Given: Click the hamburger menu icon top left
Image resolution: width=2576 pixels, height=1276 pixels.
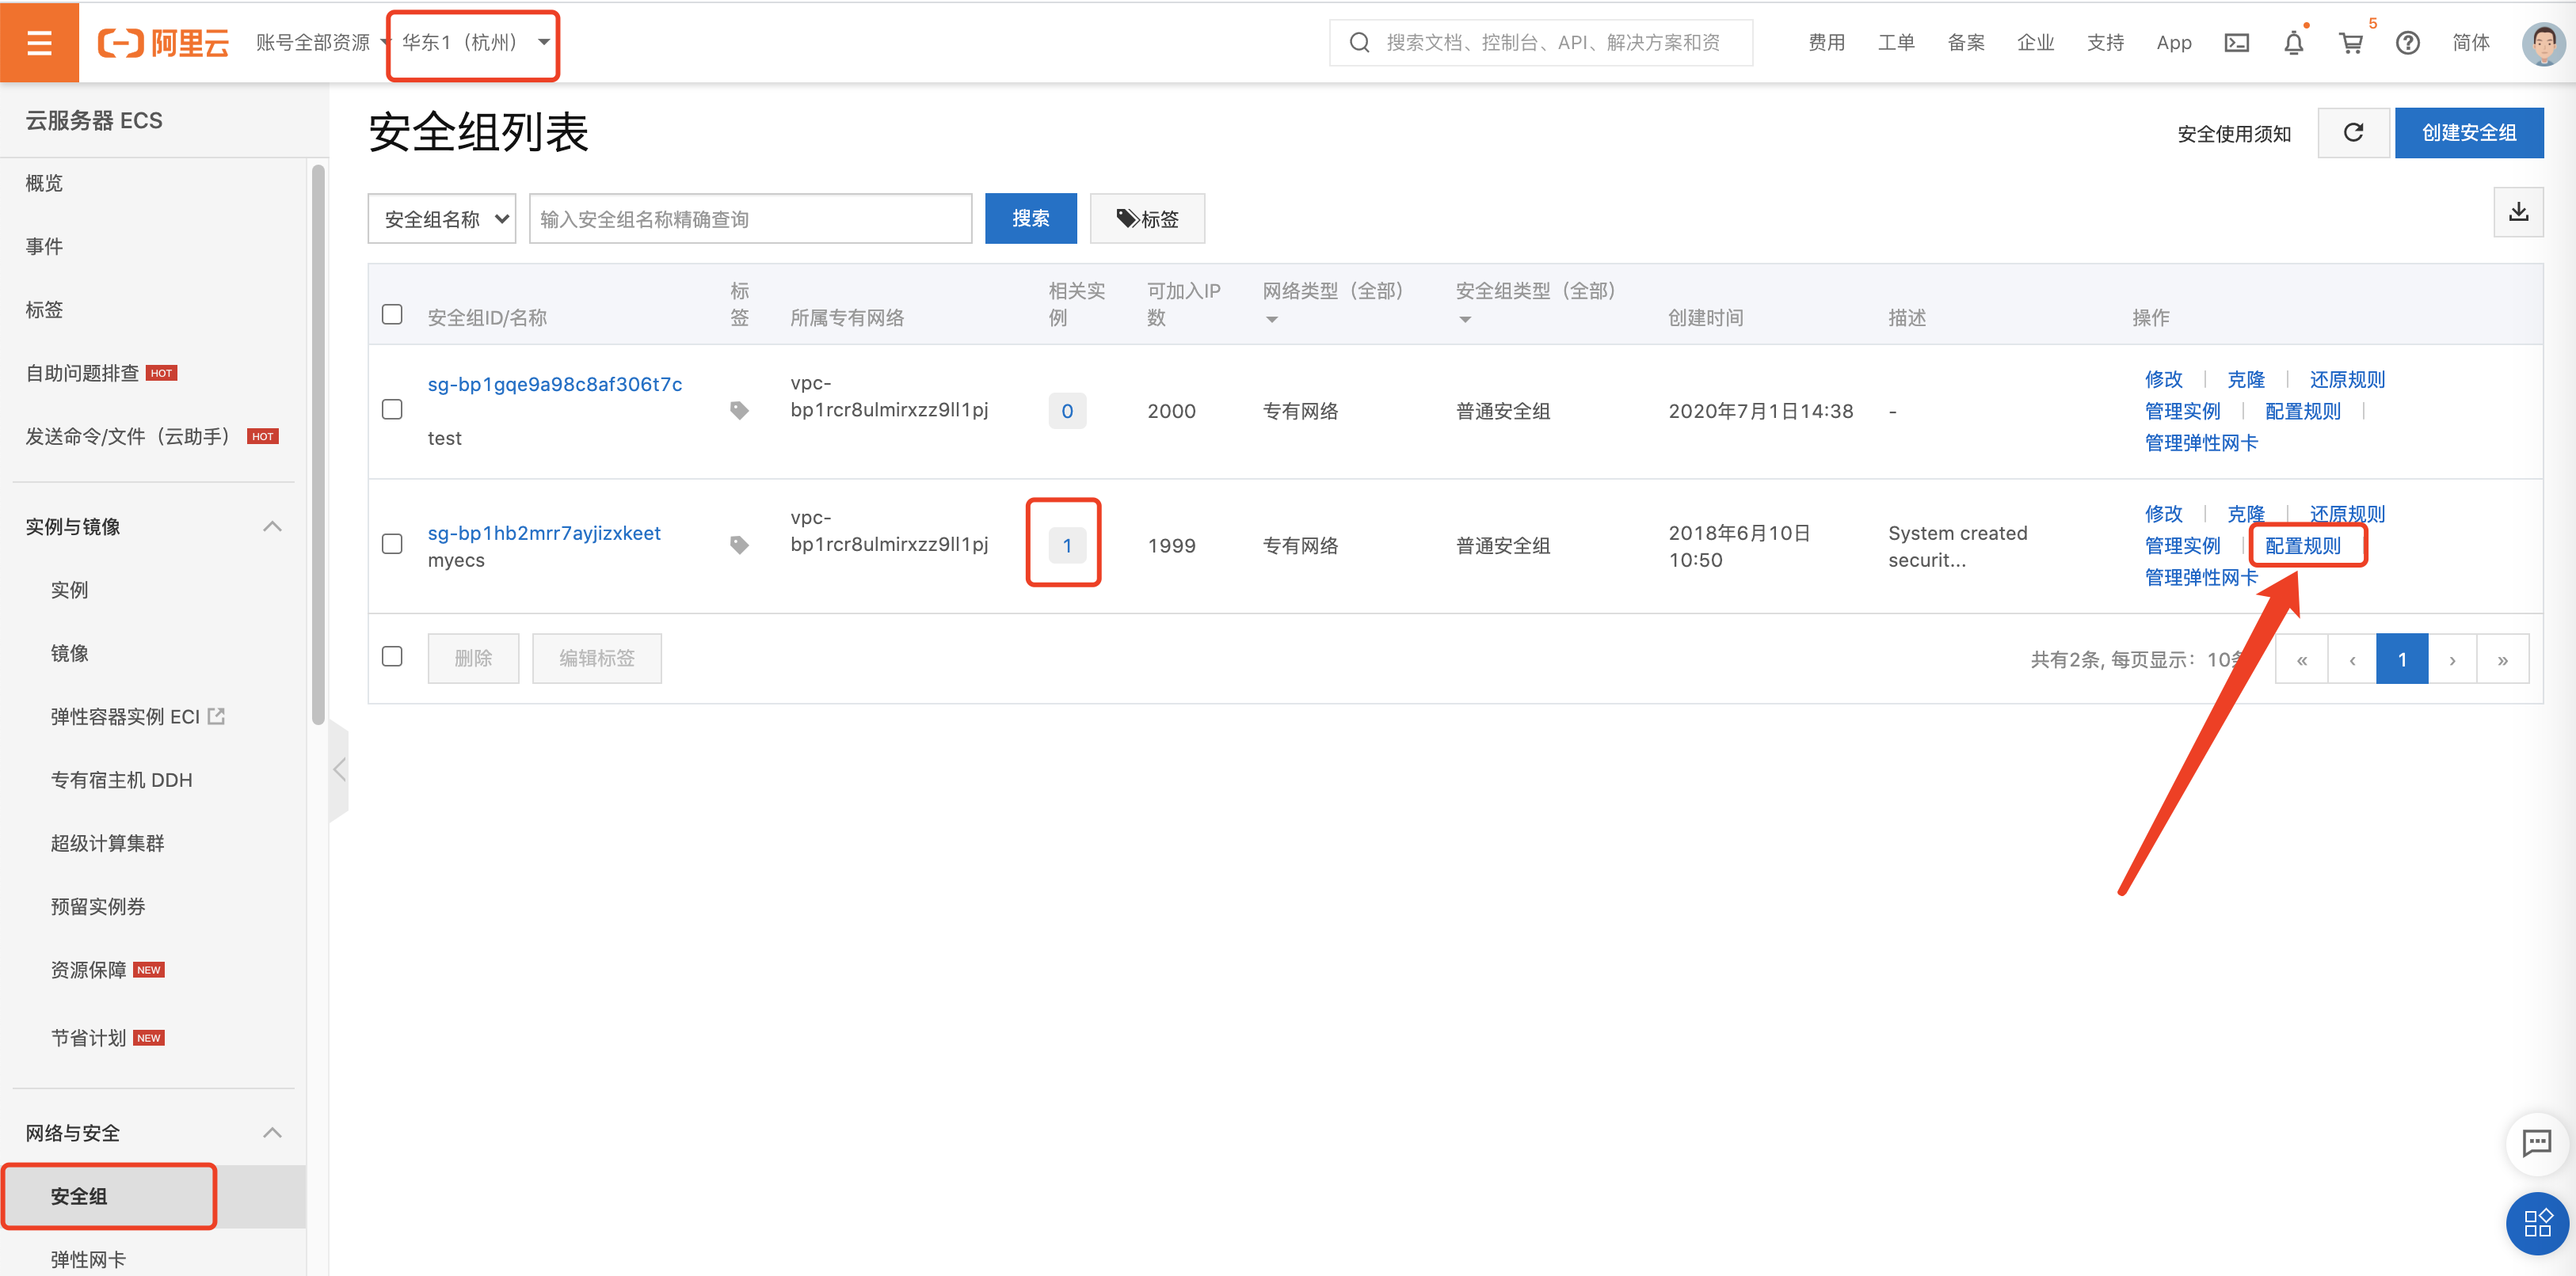Looking at the screenshot, I should click(x=40, y=43).
